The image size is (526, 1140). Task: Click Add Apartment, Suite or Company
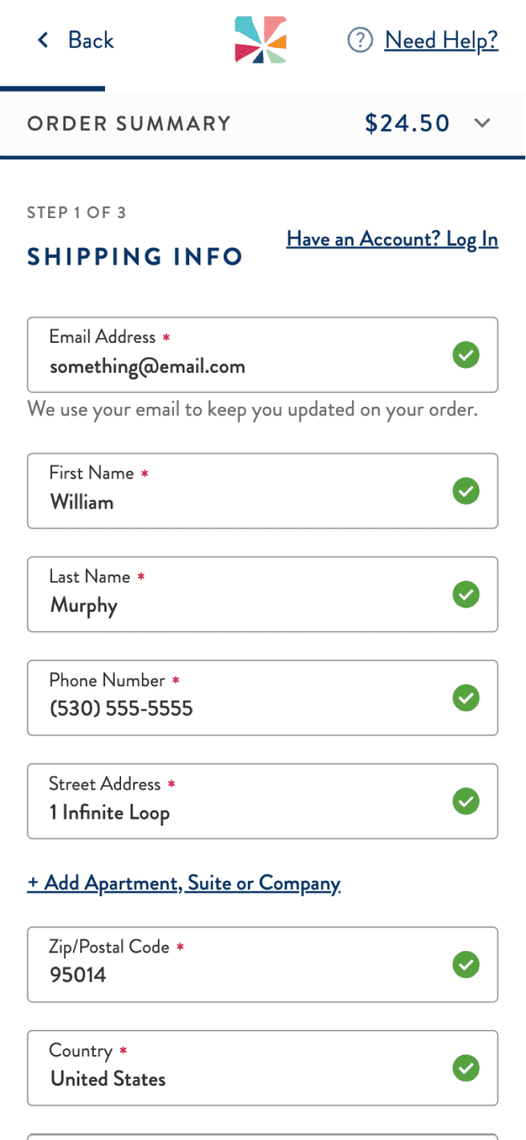(184, 882)
